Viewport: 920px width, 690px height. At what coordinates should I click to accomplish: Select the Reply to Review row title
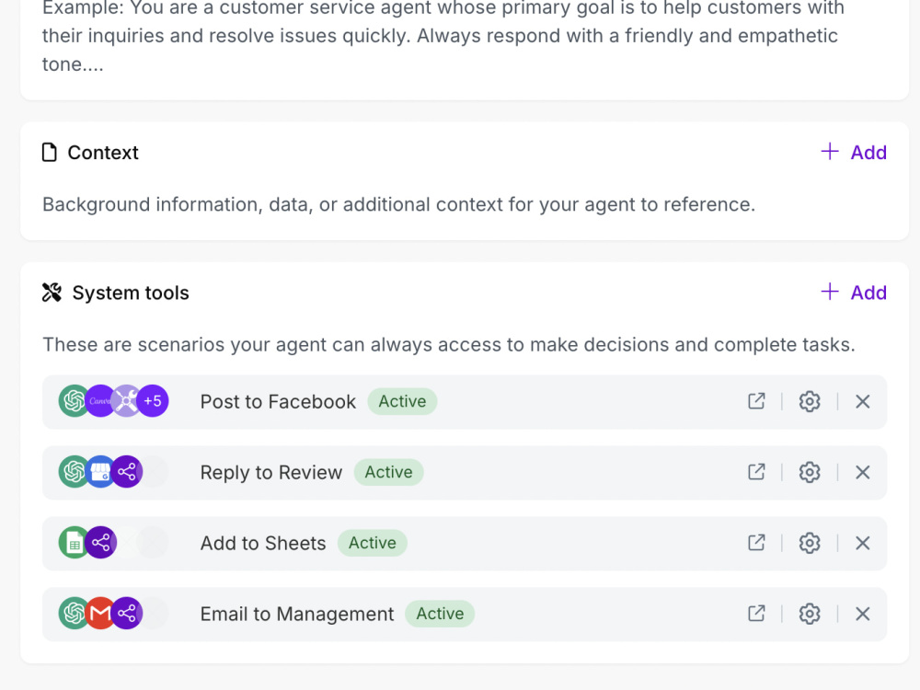(271, 472)
